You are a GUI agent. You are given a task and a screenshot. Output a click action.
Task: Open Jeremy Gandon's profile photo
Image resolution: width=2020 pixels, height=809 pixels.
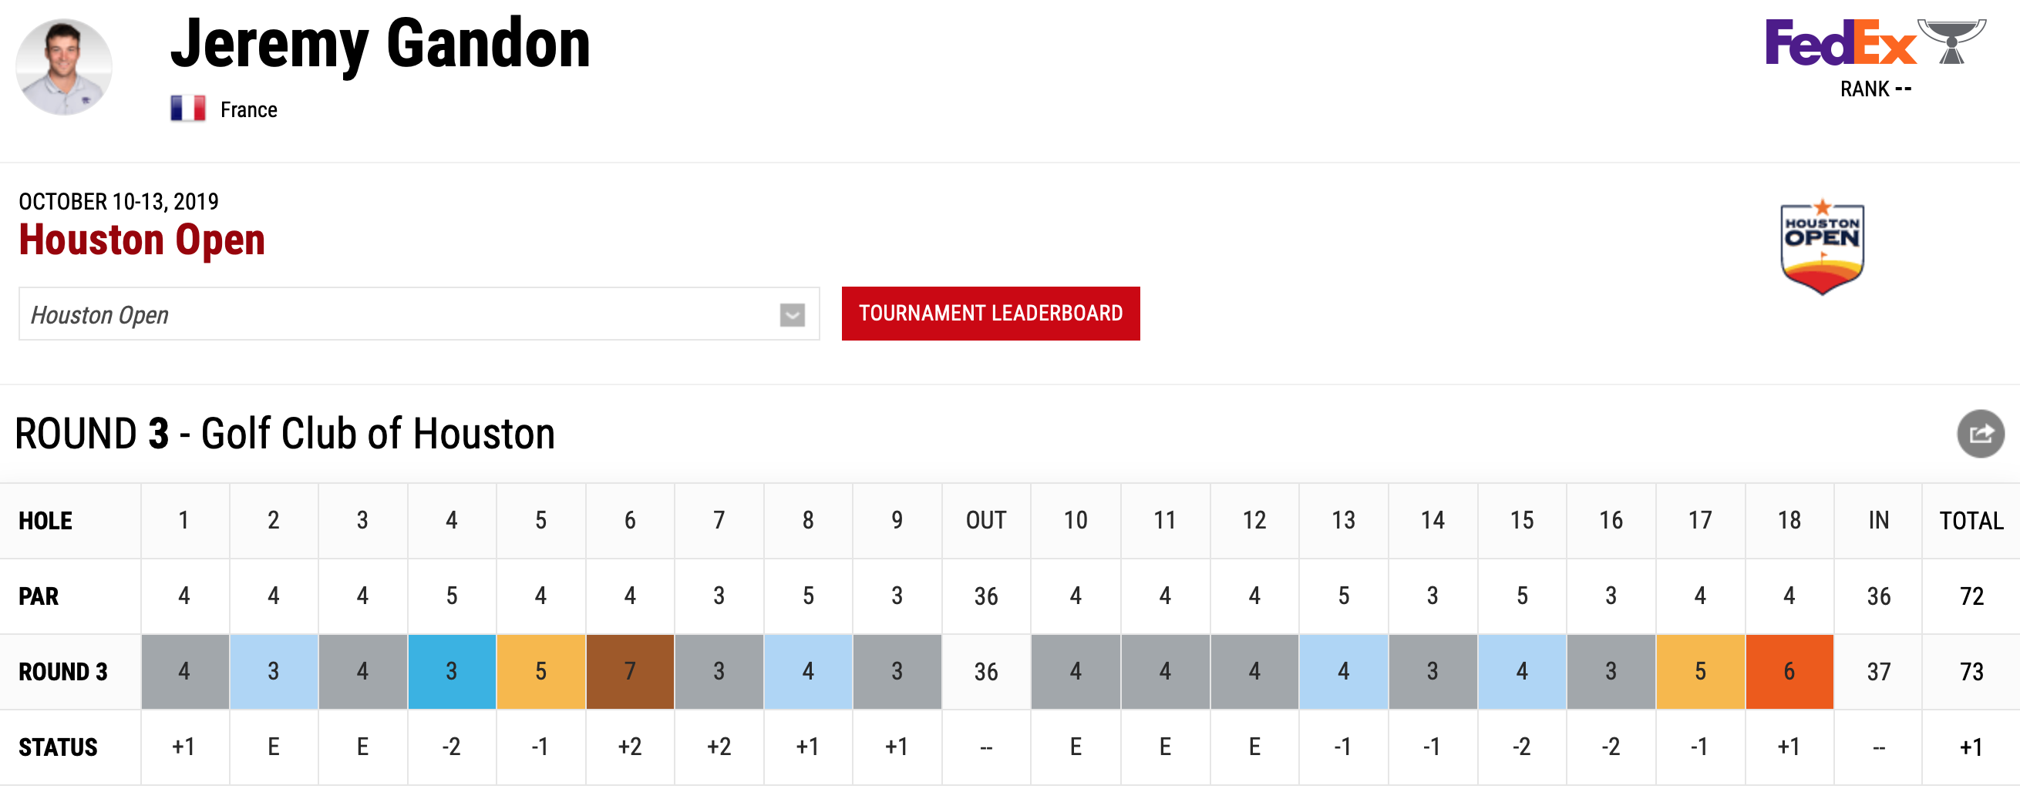[63, 66]
